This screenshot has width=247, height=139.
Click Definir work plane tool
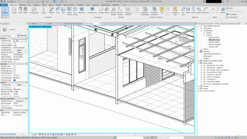pyautogui.click(x=223, y=10)
